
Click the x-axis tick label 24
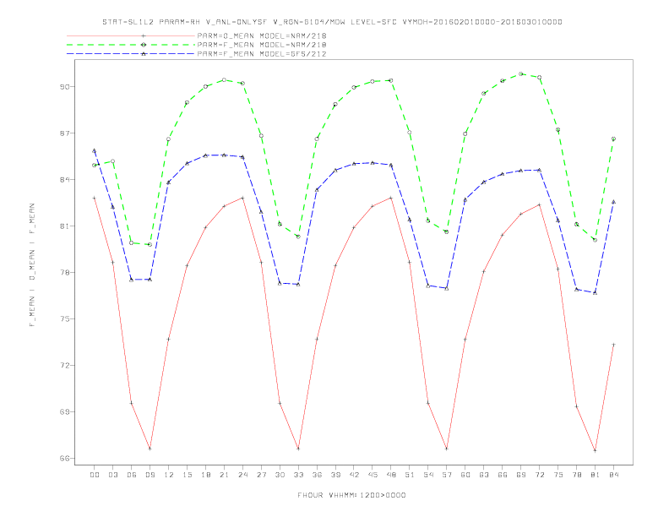point(242,475)
